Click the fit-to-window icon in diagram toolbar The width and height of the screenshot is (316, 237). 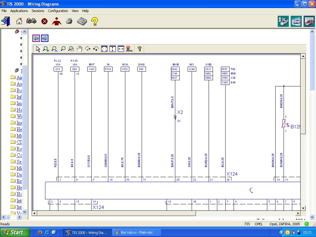point(104,49)
